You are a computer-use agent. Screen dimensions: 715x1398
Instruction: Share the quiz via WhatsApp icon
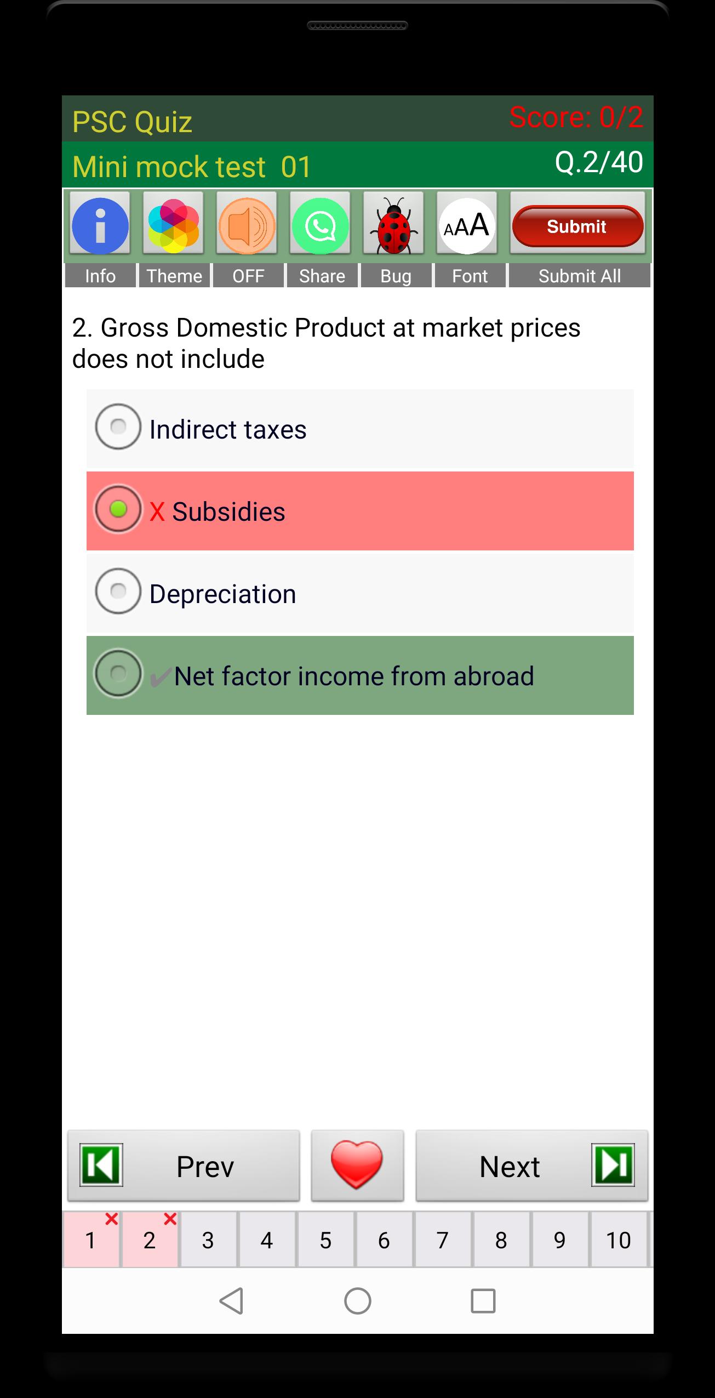[320, 225]
